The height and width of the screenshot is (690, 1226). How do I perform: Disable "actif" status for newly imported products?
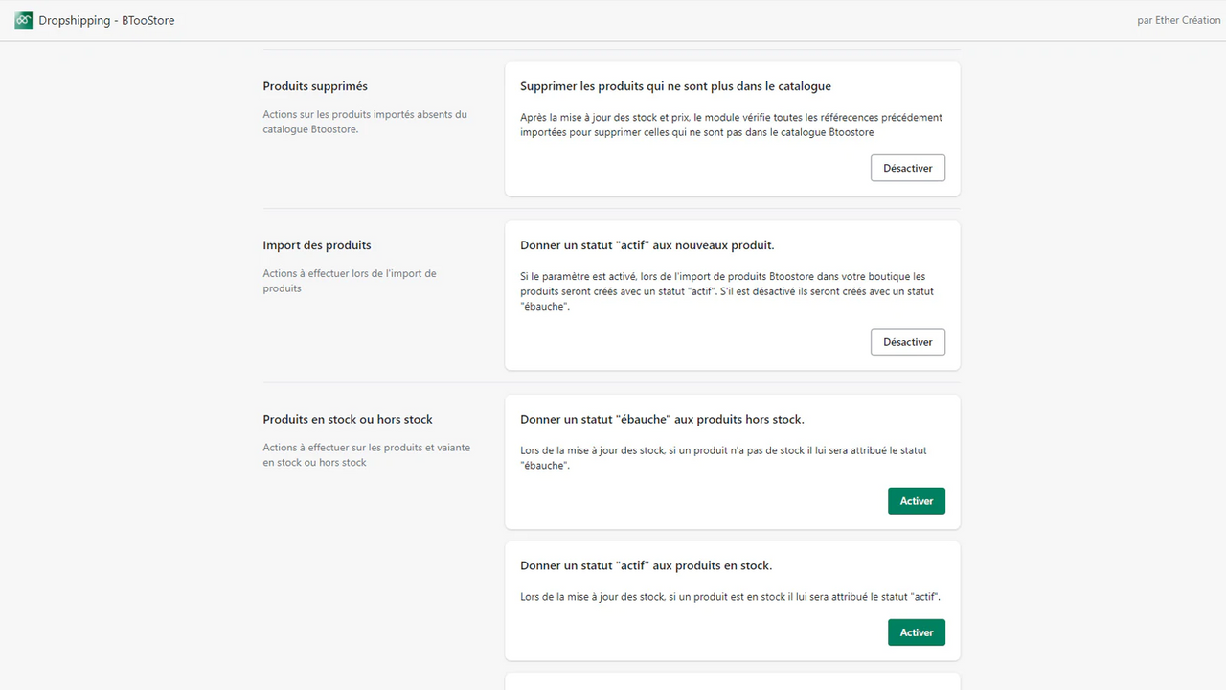point(907,341)
